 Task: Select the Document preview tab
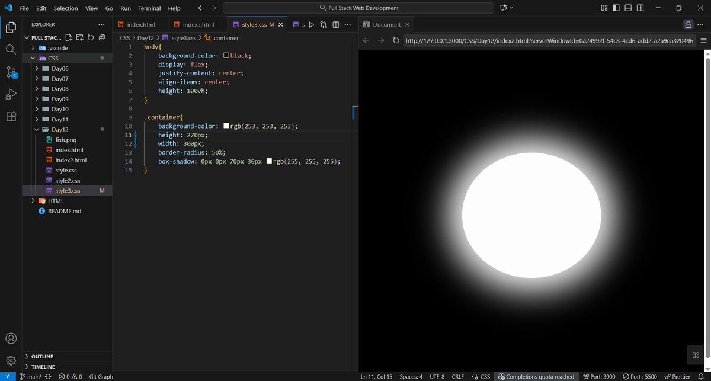(x=387, y=25)
